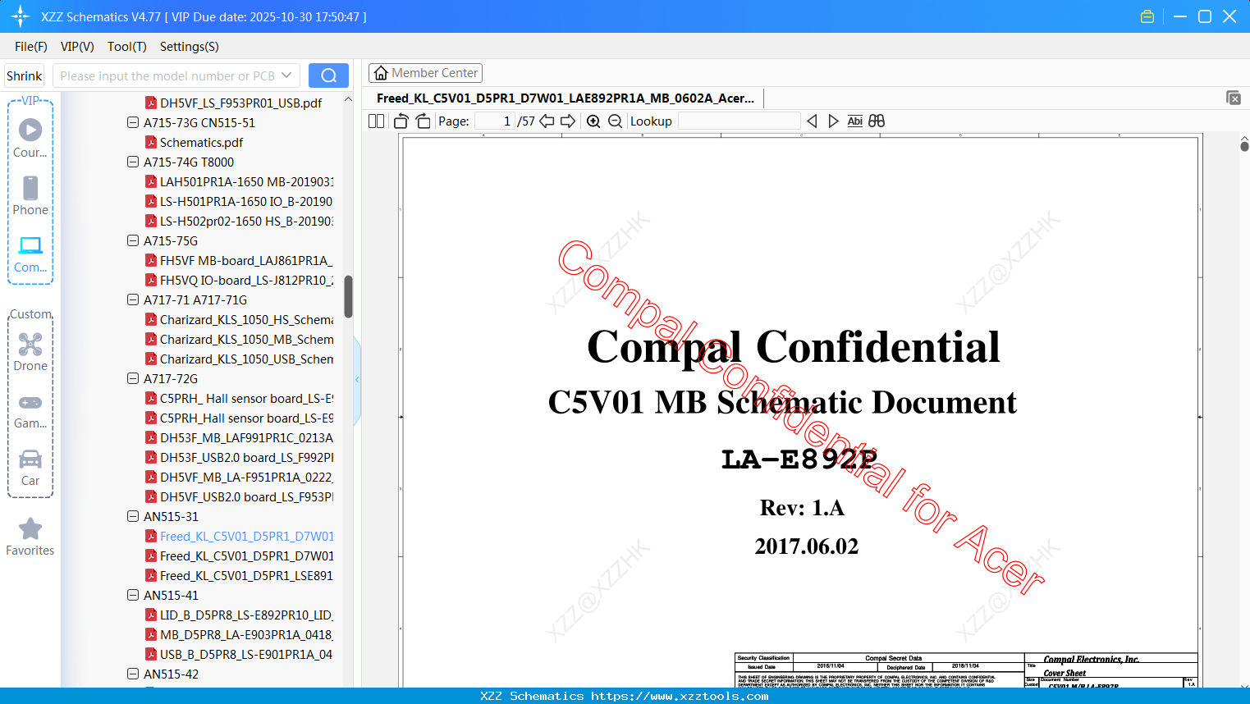Collapse the AN515-31 folder
This screenshot has width=1250, height=704.
(133, 517)
